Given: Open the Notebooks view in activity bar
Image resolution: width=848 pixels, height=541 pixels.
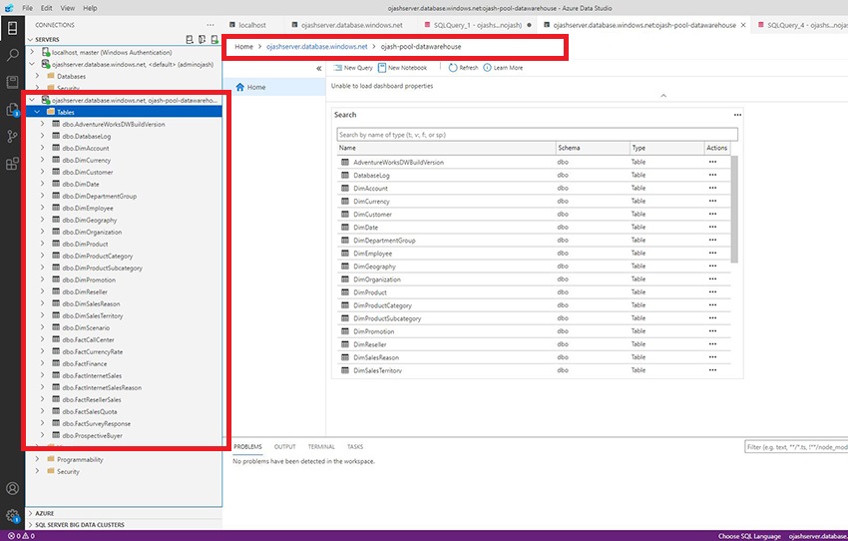Looking at the screenshot, I should [x=12, y=82].
